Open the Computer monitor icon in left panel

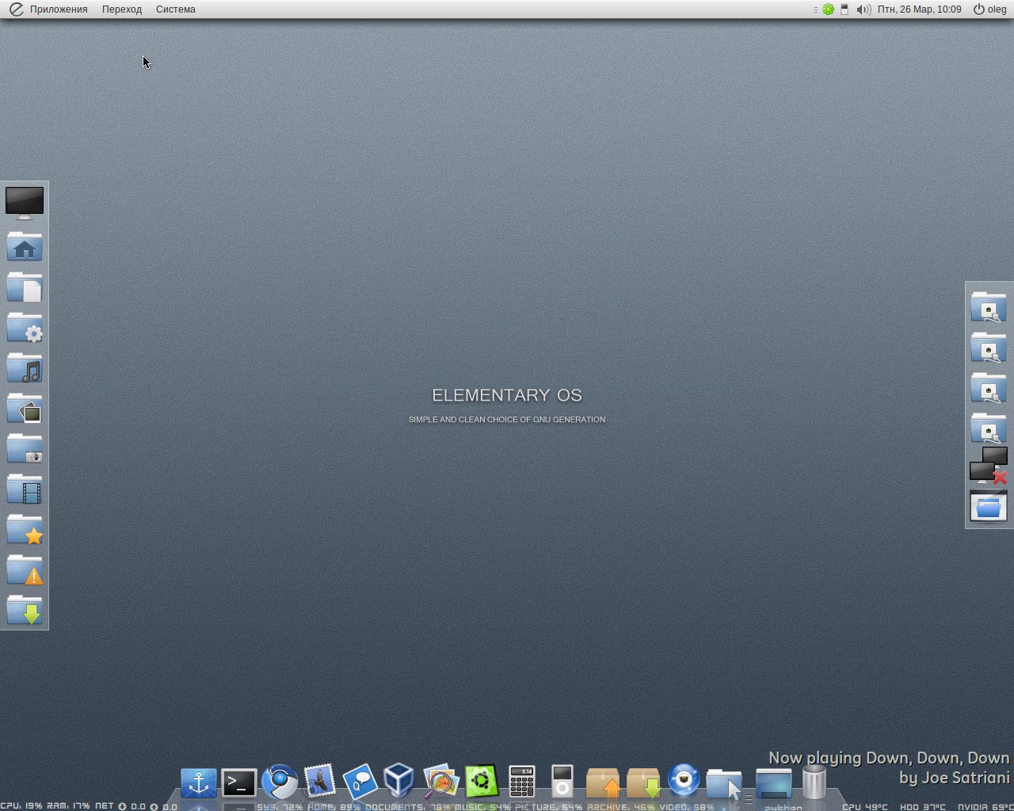(x=25, y=203)
